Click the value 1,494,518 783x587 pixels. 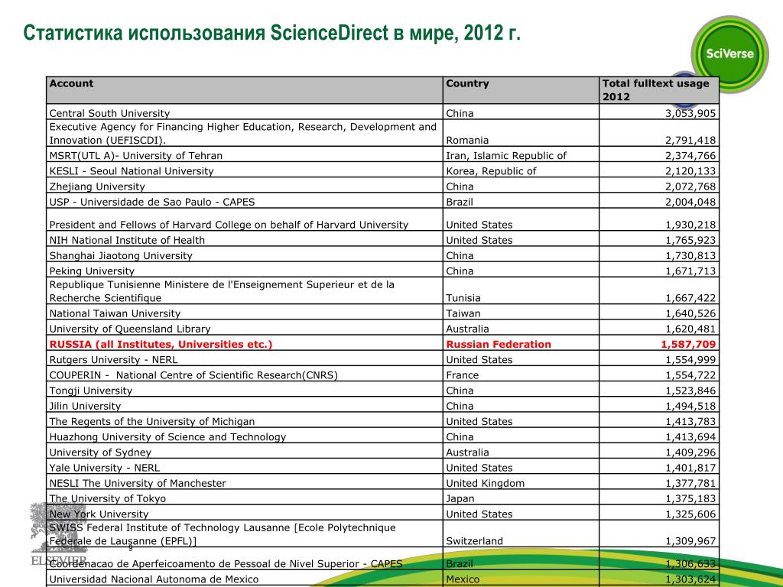click(x=690, y=407)
